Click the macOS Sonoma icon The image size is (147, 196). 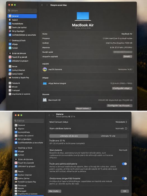[x=45, y=69]
